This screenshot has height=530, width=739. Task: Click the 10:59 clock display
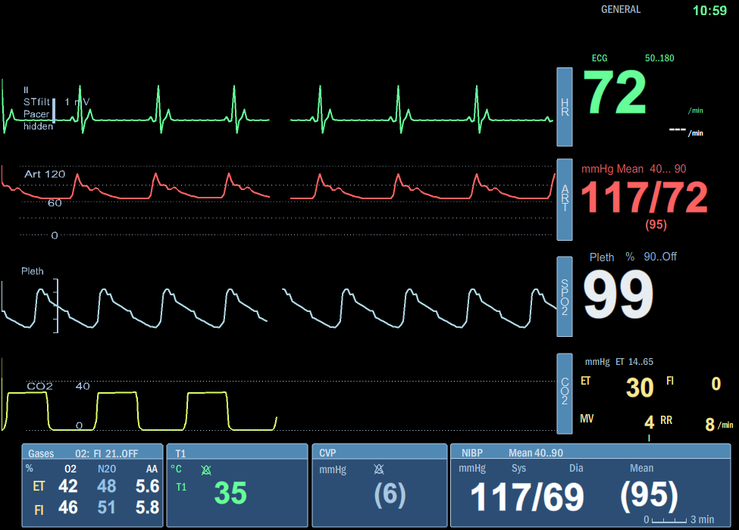(x=709, y=11)
